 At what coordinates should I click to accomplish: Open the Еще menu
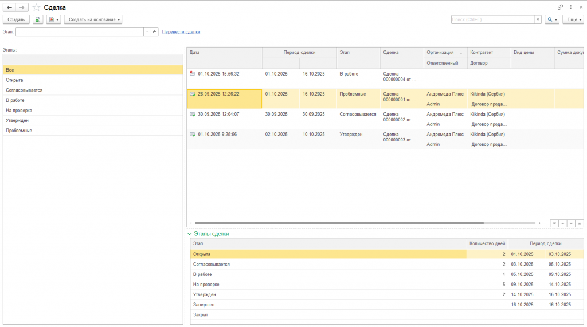click(573, 19)
